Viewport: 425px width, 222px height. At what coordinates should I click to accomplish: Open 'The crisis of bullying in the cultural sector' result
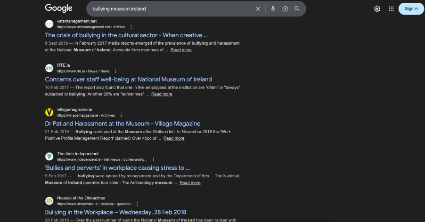(x=126, y=35)
